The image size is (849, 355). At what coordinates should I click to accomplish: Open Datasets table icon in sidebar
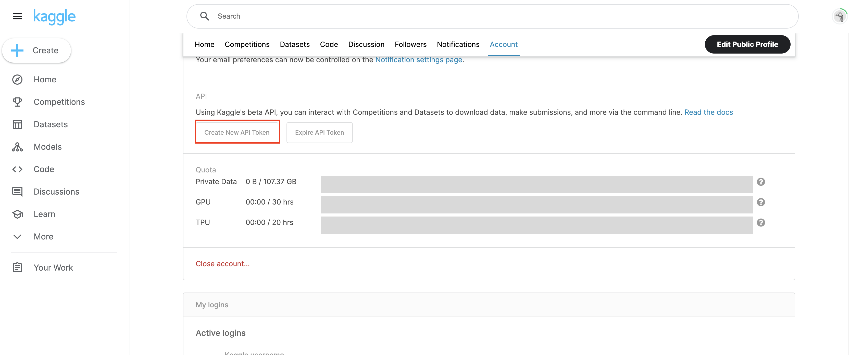(x=17, y=124)
